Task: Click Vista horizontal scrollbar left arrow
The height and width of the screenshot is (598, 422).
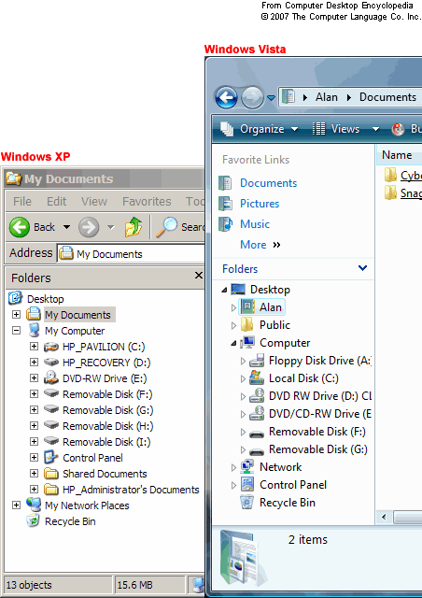Action: pyautogui.click(x=384, y=517)
